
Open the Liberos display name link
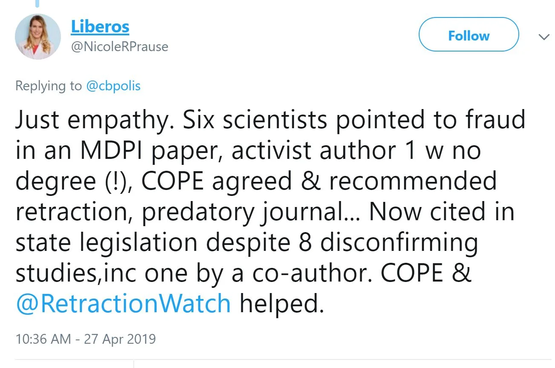coord(100,26)
